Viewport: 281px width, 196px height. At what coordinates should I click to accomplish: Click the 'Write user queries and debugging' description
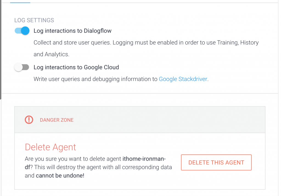point(96,79)
